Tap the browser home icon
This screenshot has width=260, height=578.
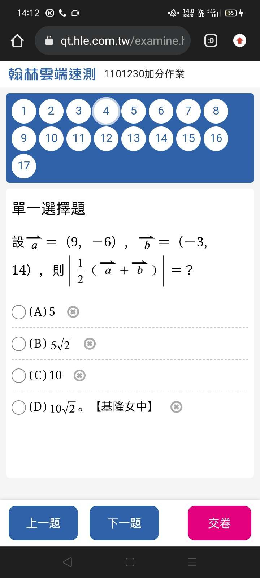17,40
